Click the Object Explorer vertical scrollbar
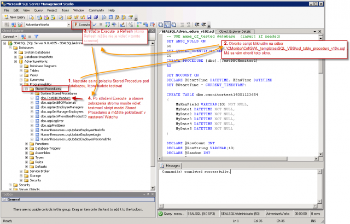The width and height of the screenshot is (350, 224). coord(153,115)
